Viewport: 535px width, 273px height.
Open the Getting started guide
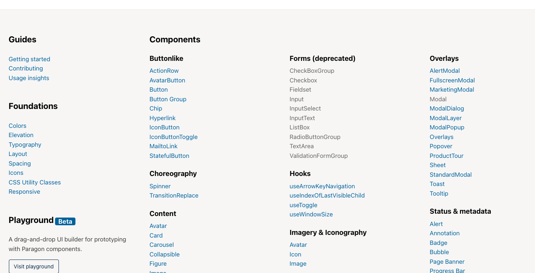click(x=29, y=59)
